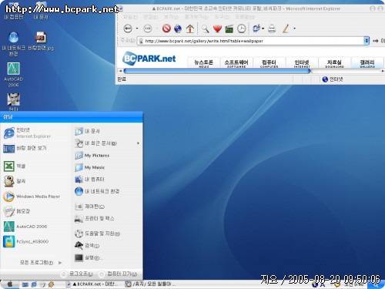Open the 즐겨찾기 menu in Internet Explorer
Image resolution: width=385 pixels, height=289 pixels.
point(196,17)
